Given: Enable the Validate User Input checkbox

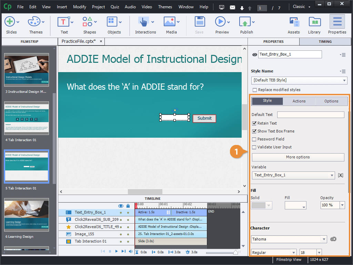Looking at the screenshot, I should [x=254, y=147].
